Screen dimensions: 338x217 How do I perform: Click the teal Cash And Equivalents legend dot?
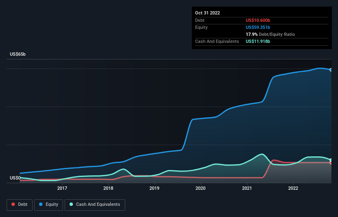click(71, 204)
